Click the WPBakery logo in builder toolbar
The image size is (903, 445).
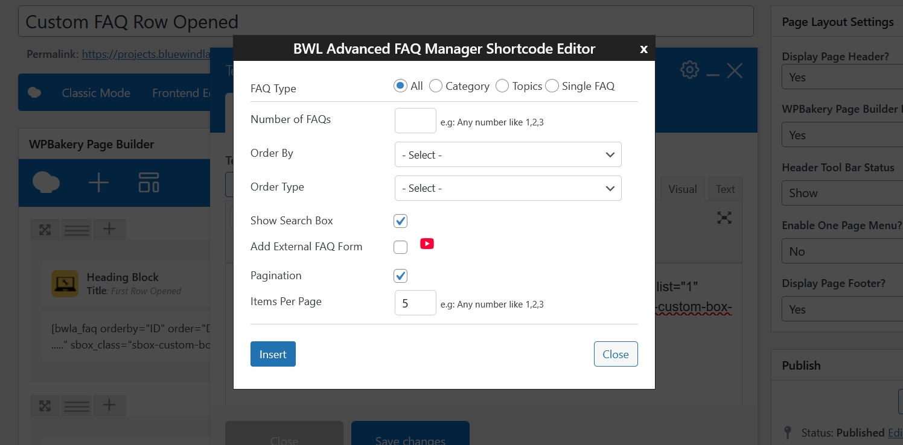tap(46, 182)
